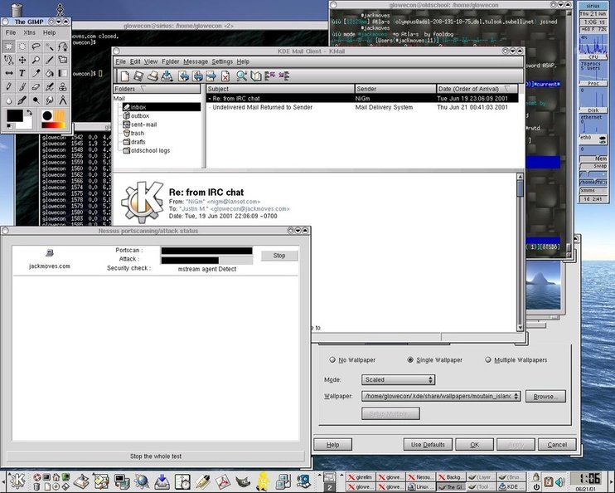Check mail with the download tray icon
The height and width of the screenshot is (493, 615).
coord(167,76)
